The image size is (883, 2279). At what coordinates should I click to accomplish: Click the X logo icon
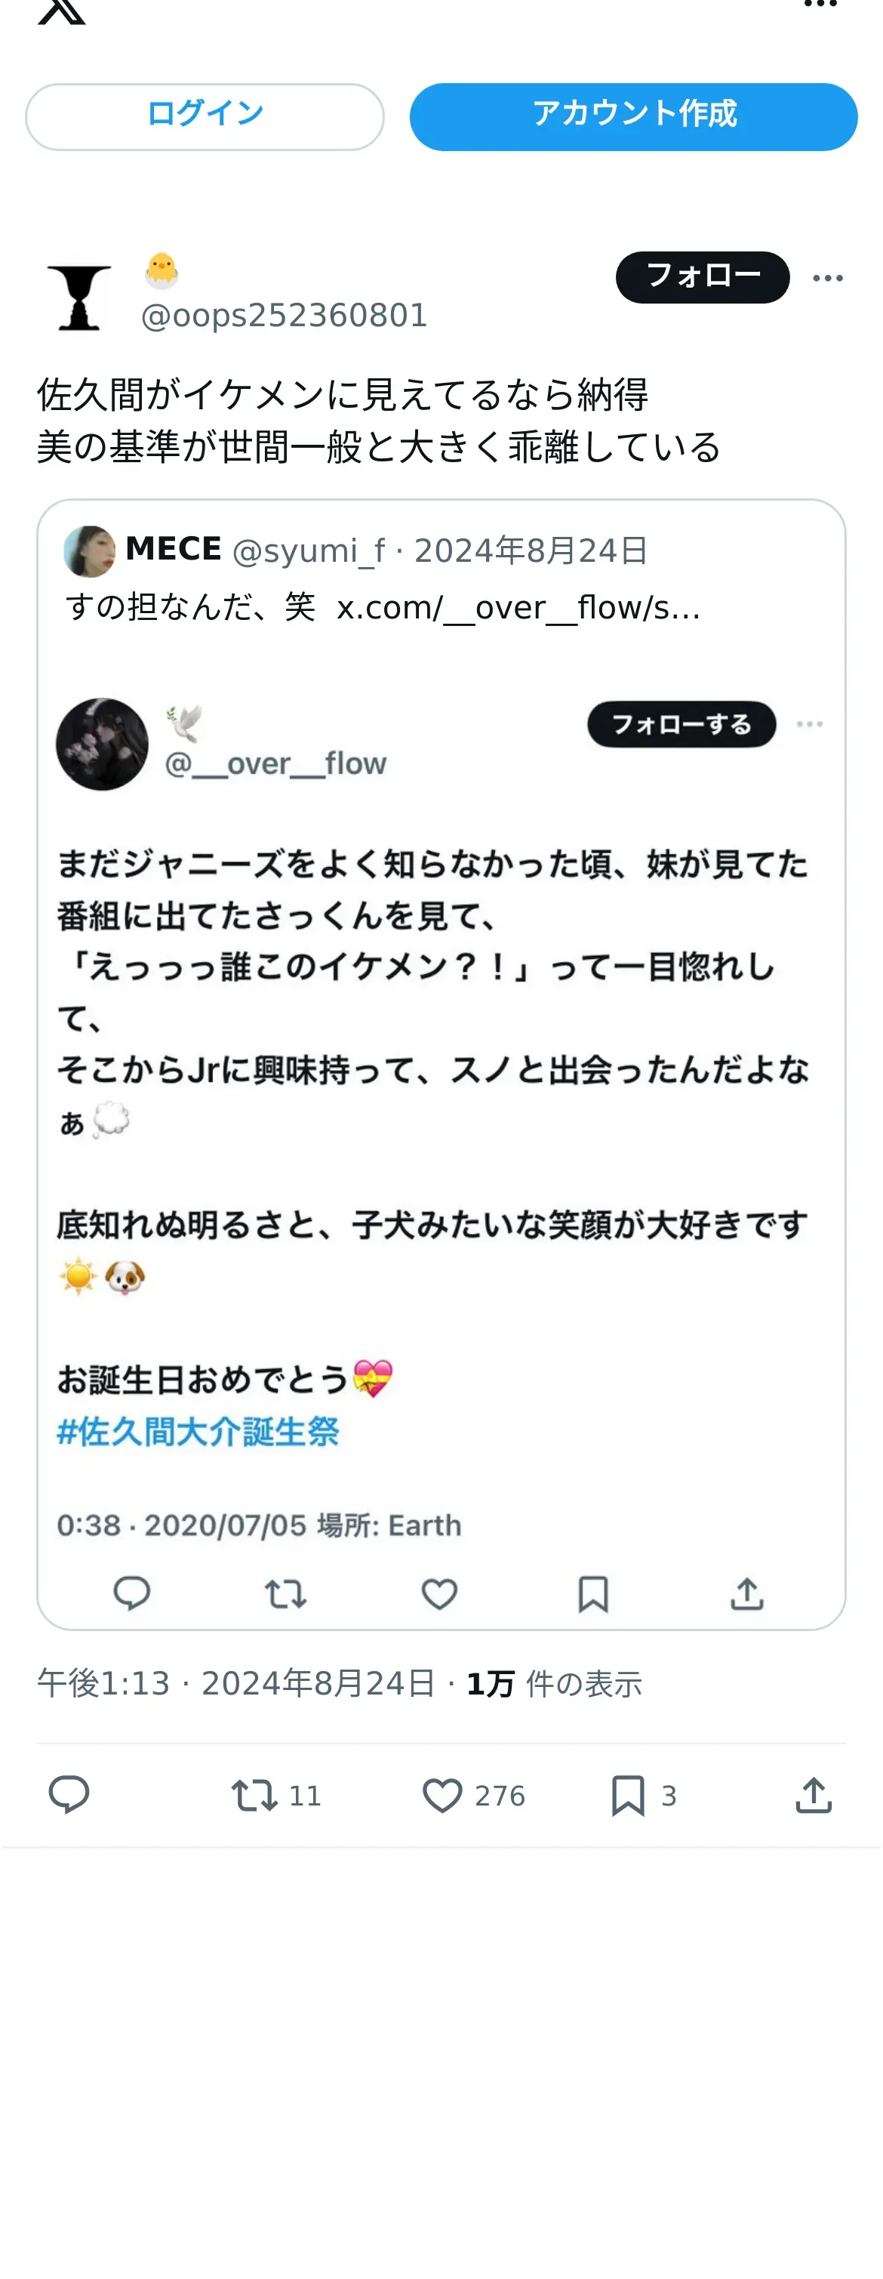click(62, 11)
